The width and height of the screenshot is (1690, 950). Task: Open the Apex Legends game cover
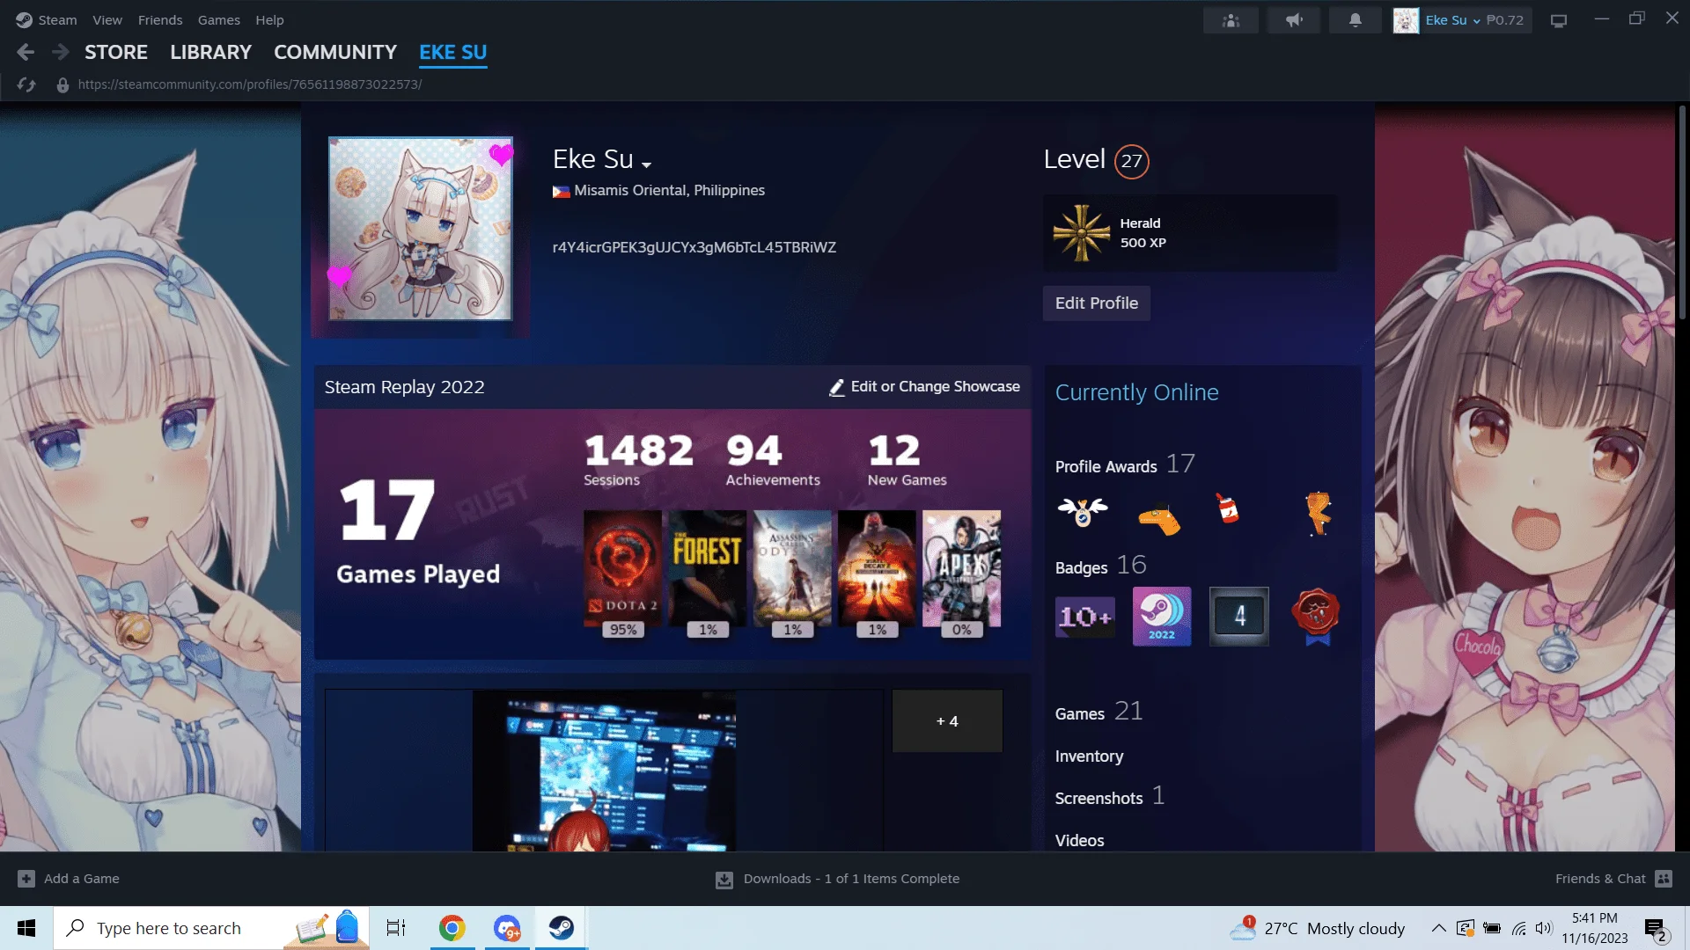[961, 568]
